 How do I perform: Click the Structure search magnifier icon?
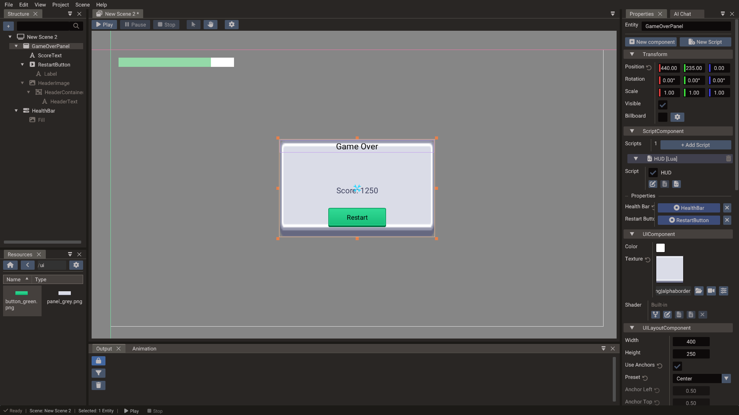[76, 26]
